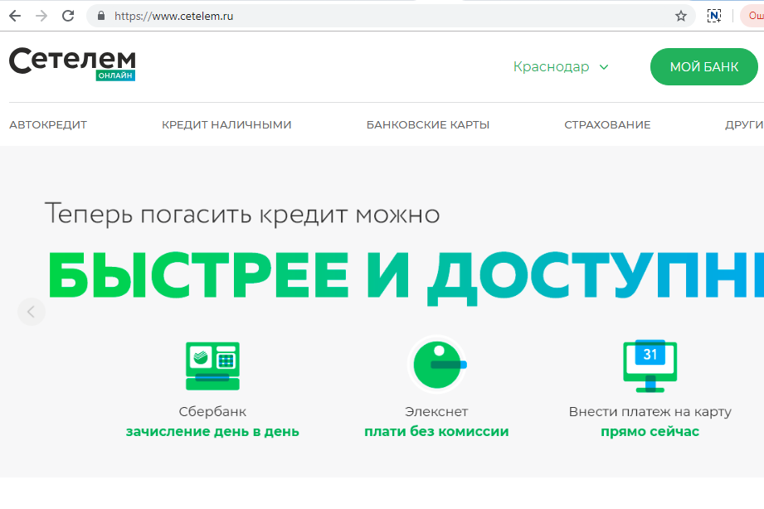Reload the page with the refresh icon
Screen dimensions: 764x509
68,16
